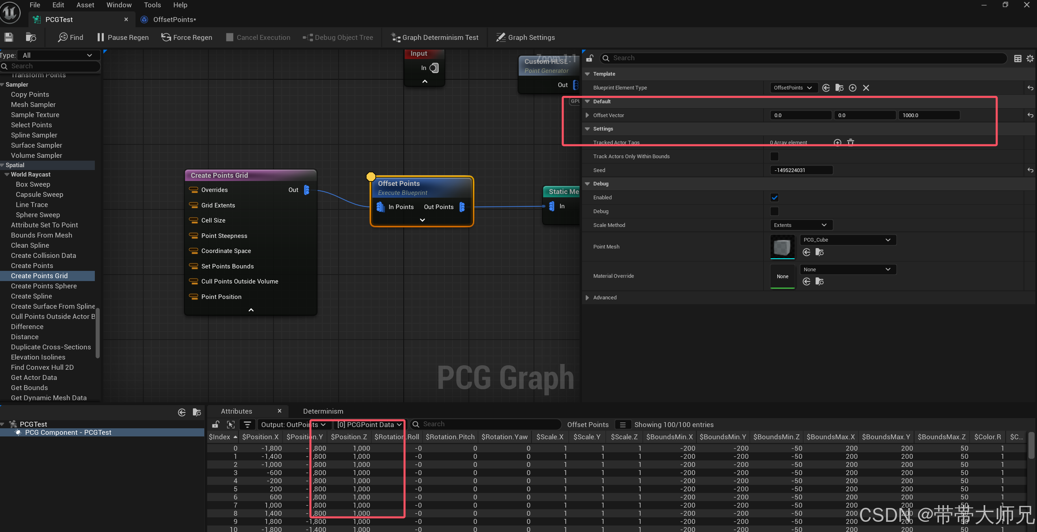The width and height of the screenshot is (1037, 532).
Task: Click Pause Regen in the toolbar
Action: point(123,37)
